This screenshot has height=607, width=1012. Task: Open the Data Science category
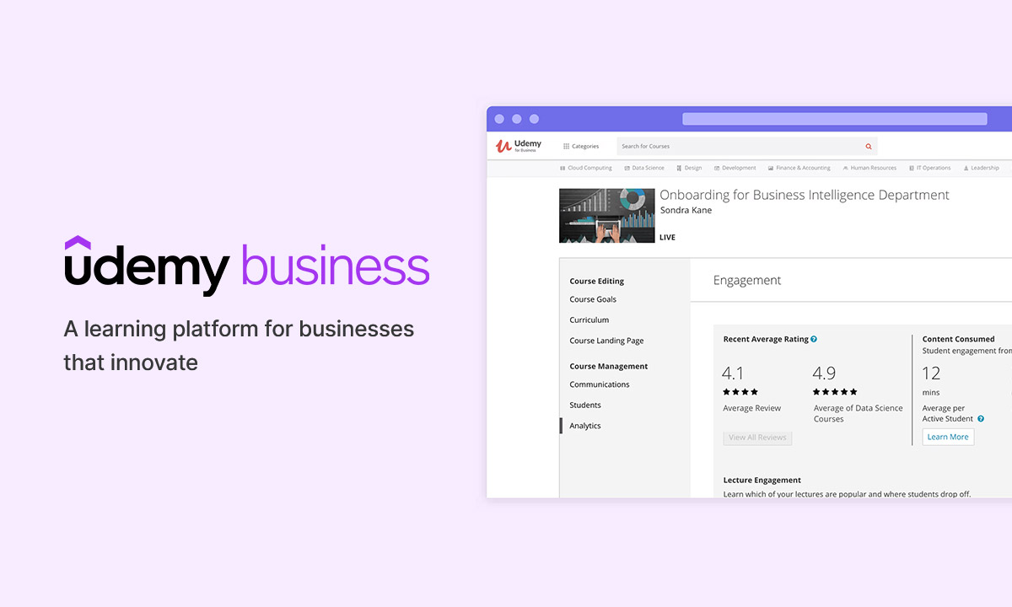pyautogui.click(x=644, y=168)
